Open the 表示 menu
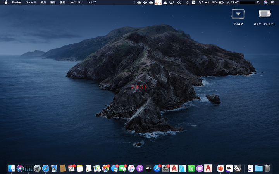This screenshot has width=279, height=174. (53, 2)
